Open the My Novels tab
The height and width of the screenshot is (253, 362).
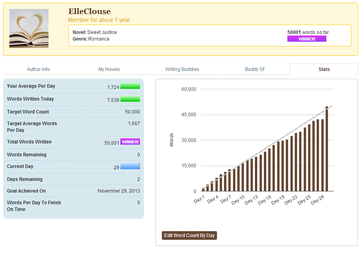click(x=109, y=69)
